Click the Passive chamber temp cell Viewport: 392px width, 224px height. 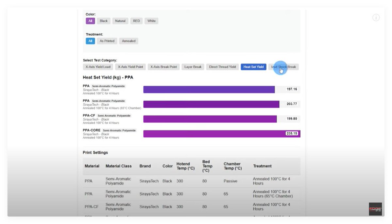pyautogui.click(x=230, y=181)
